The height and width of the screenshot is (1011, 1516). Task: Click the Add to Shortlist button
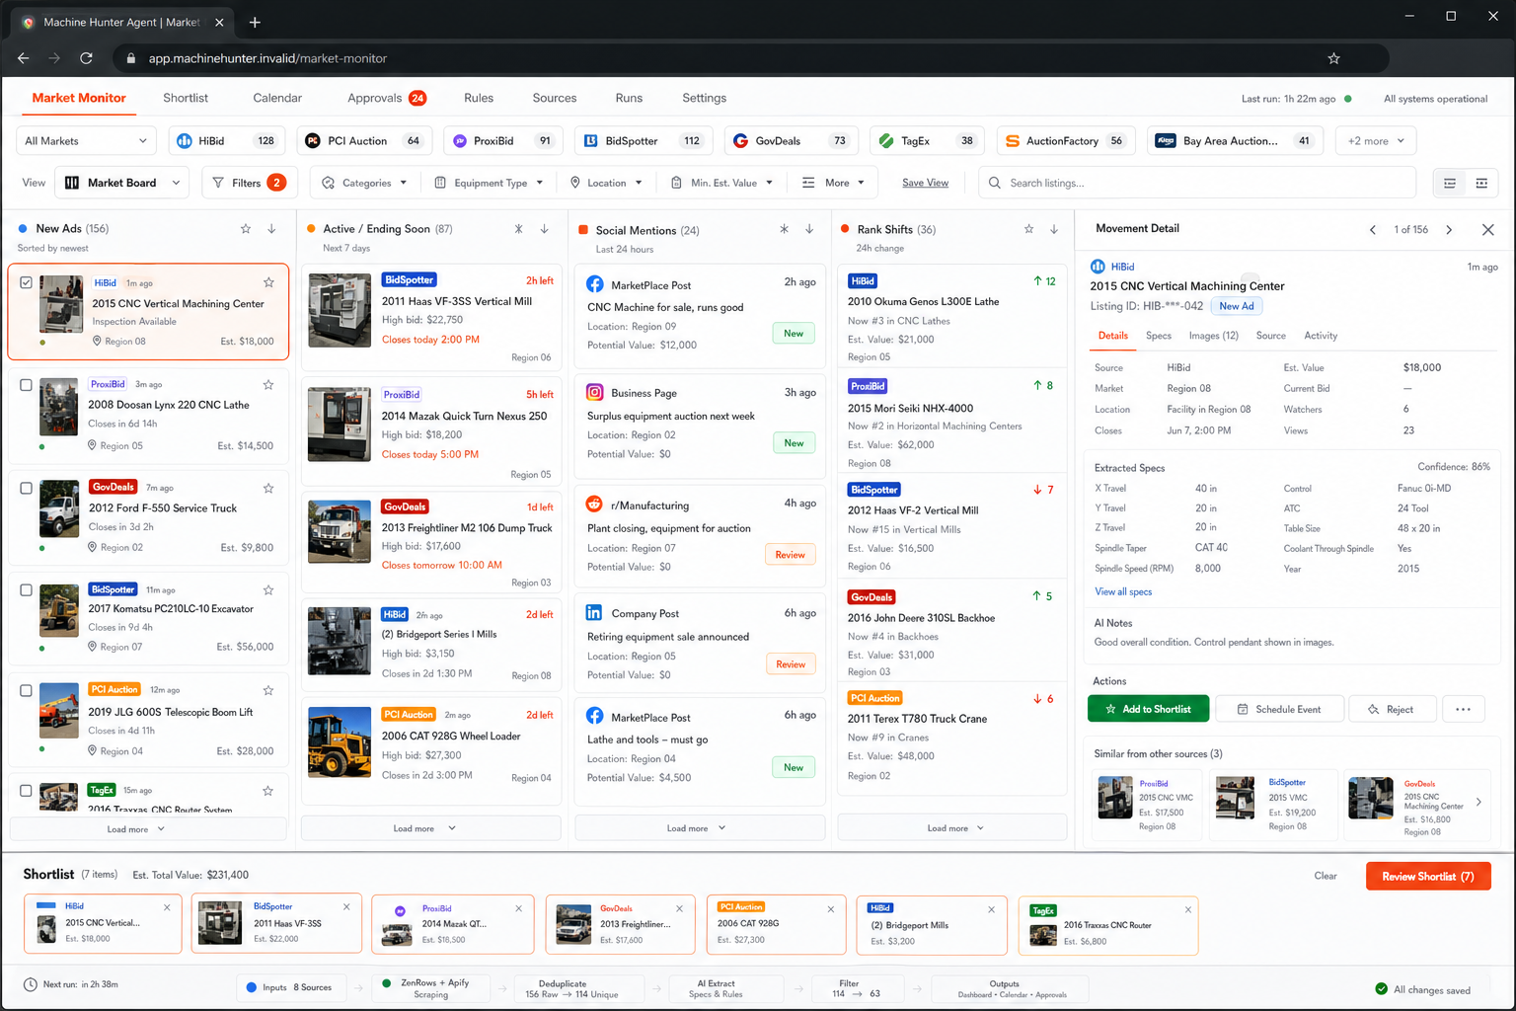tap(1148, 709)
